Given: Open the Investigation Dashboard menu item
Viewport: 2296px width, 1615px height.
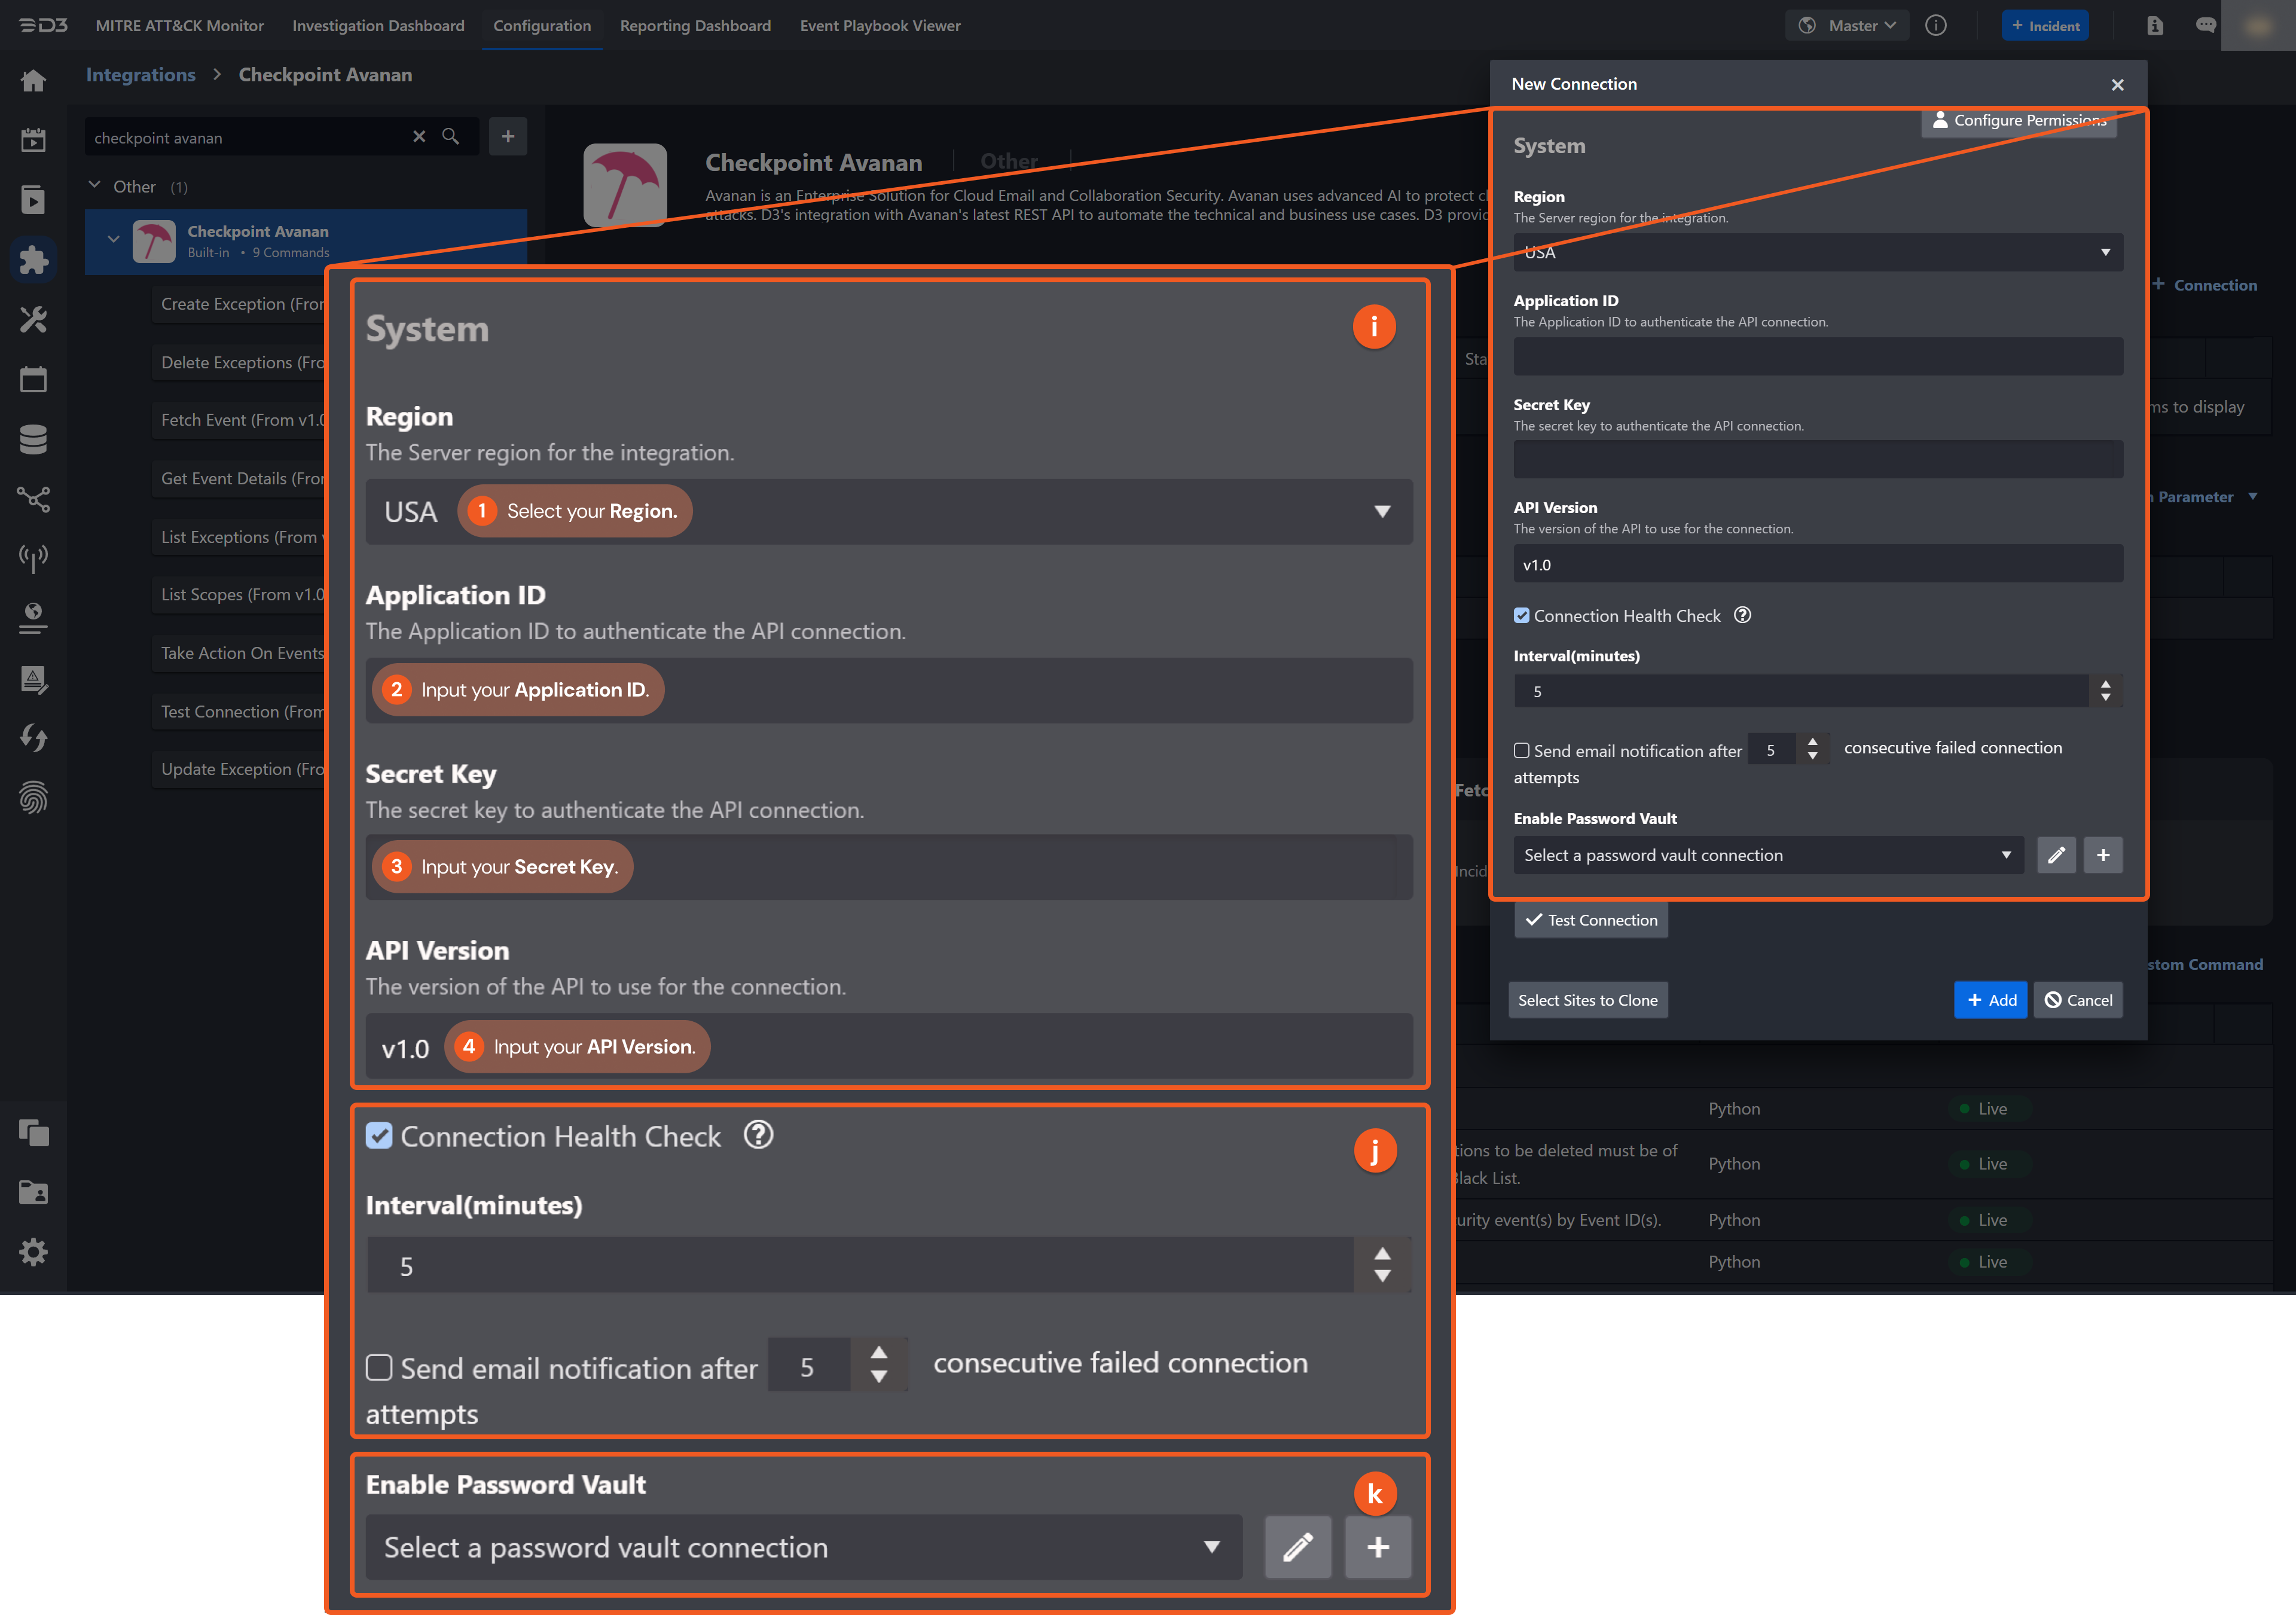Looking at the screenshot, I should pyautogui.click(x=378, y=25).
